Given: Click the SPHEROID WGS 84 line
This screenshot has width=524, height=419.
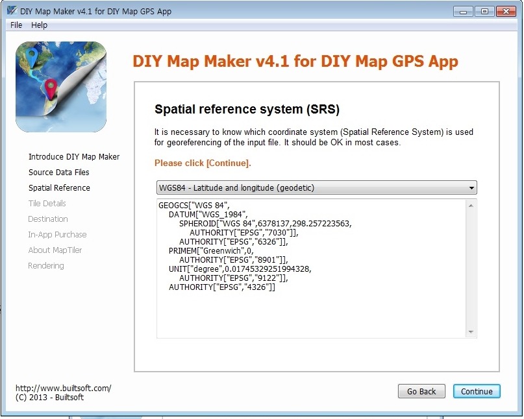Looking at the screenshot, I should (x=266, y=223).
